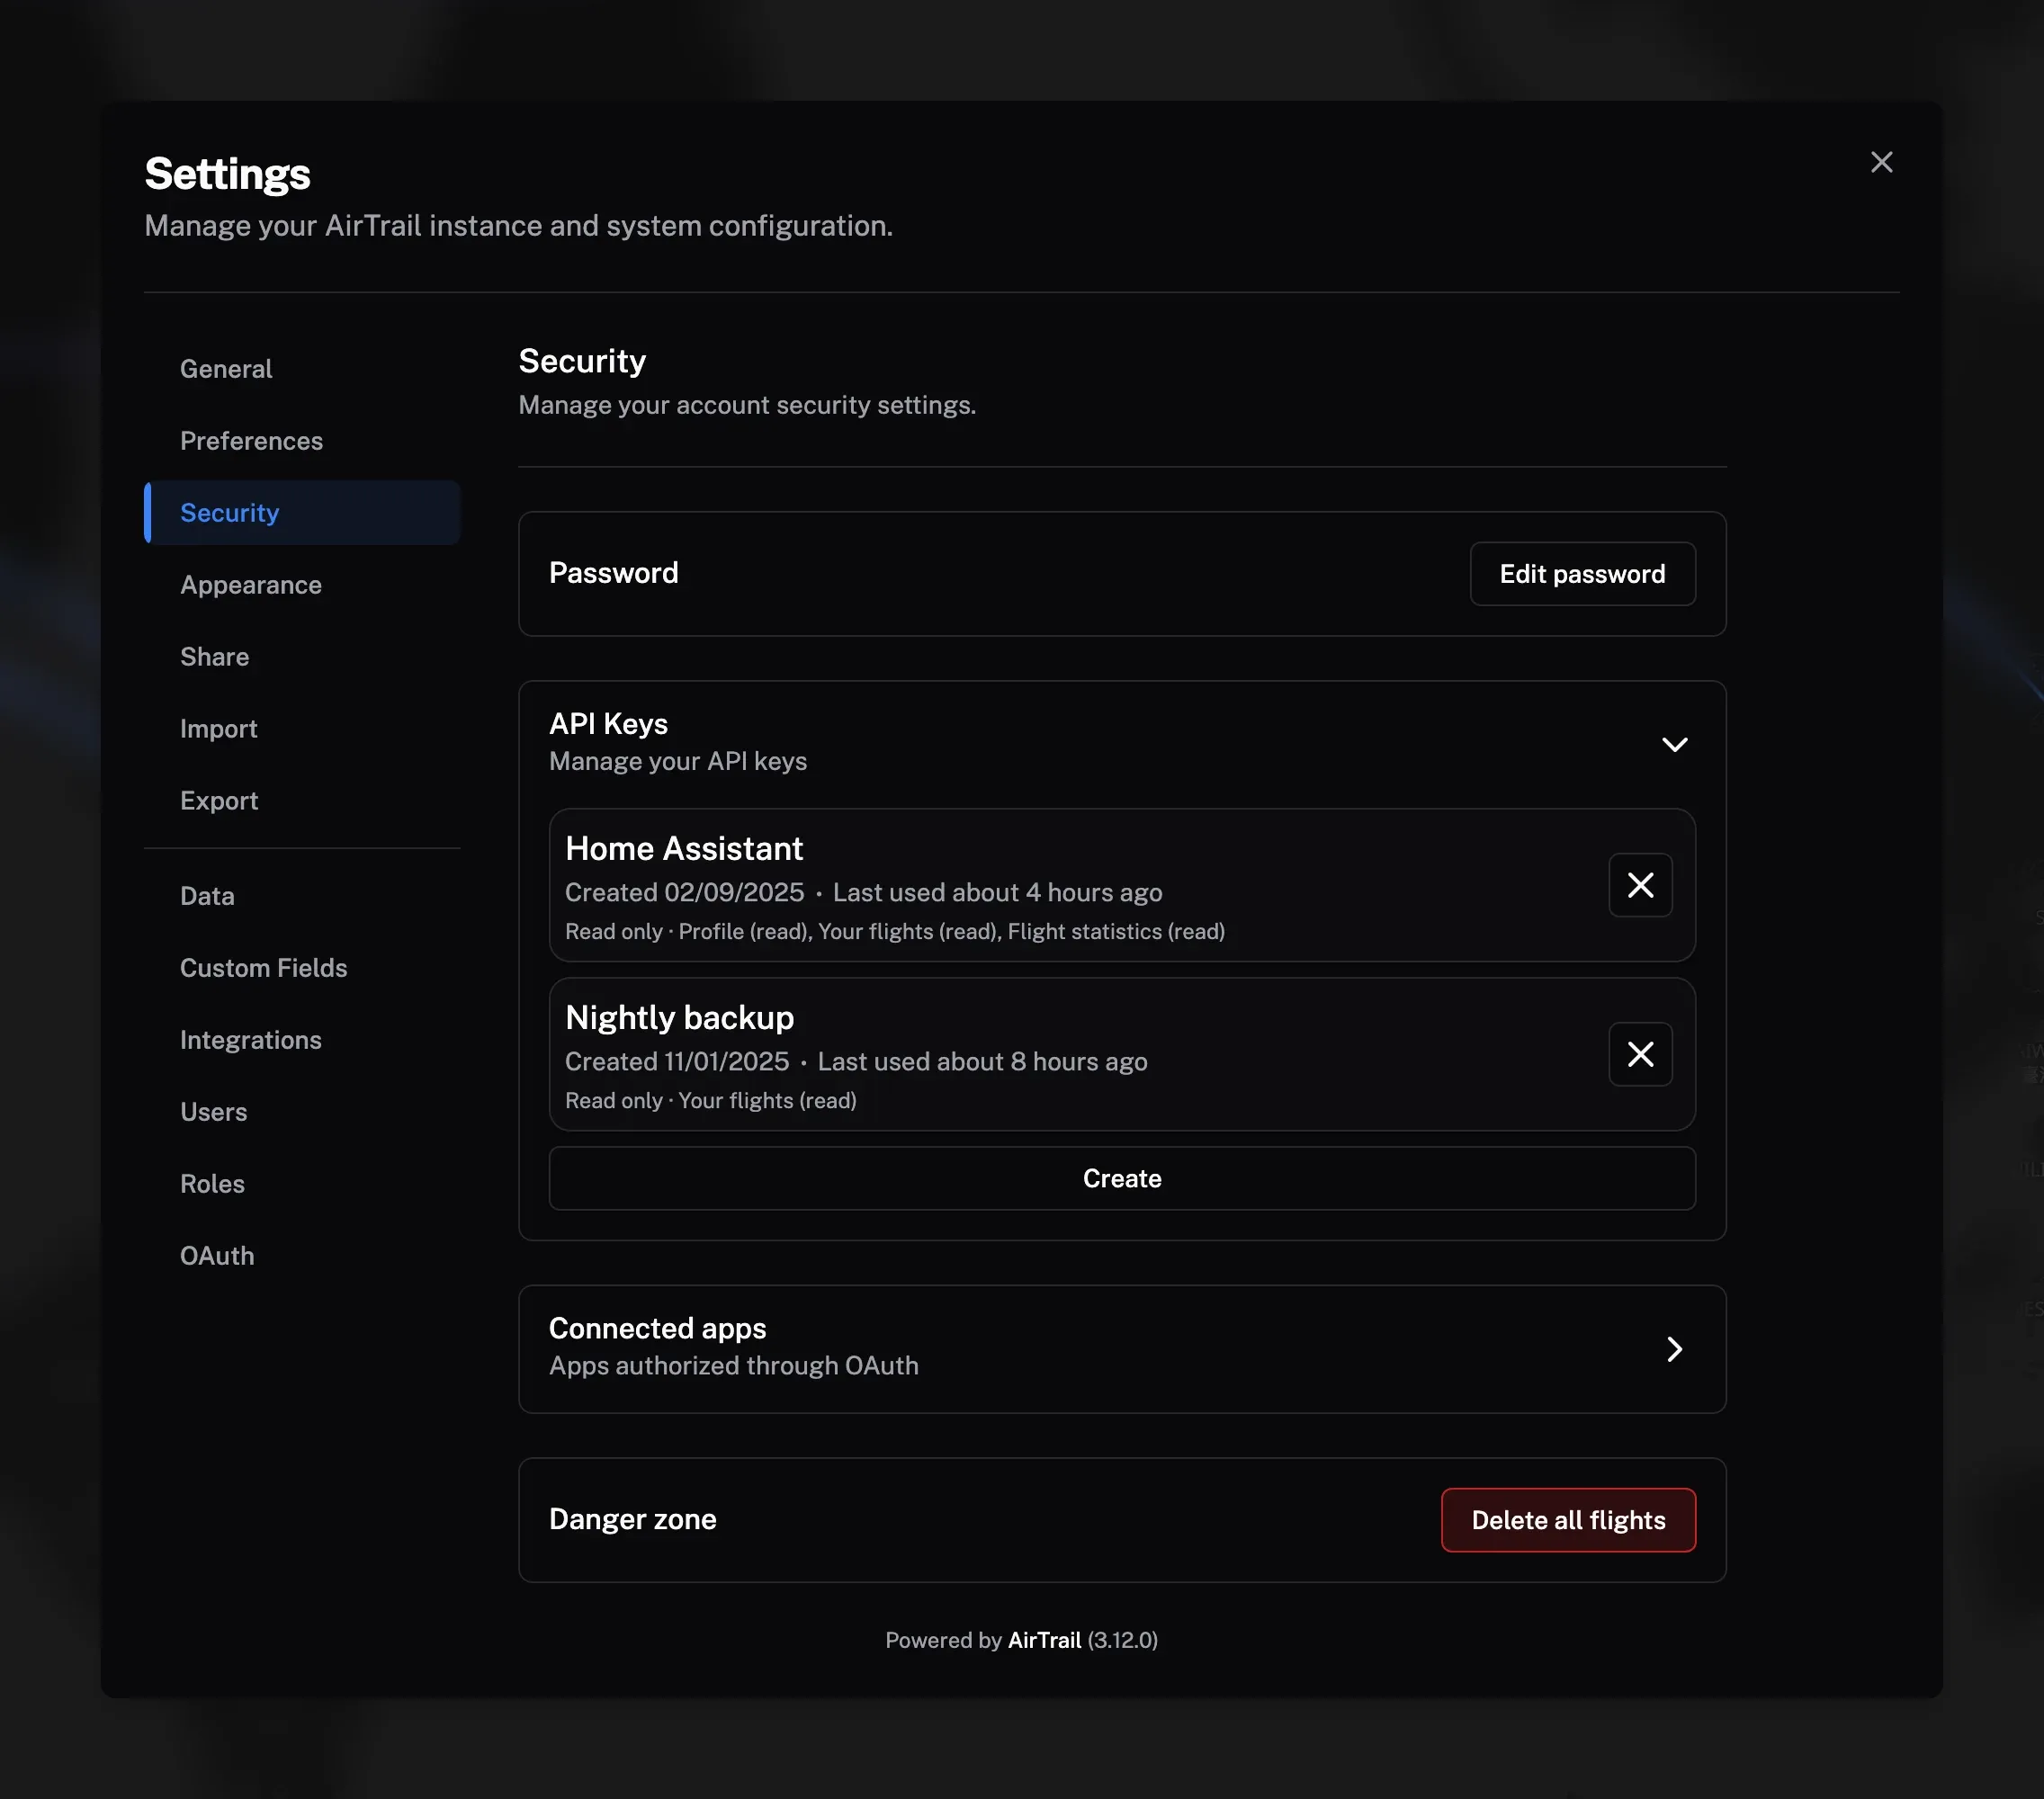The image size is (2044, 1799).
Task: Click the Danger zone label
Action: (x=633, y=1520)
